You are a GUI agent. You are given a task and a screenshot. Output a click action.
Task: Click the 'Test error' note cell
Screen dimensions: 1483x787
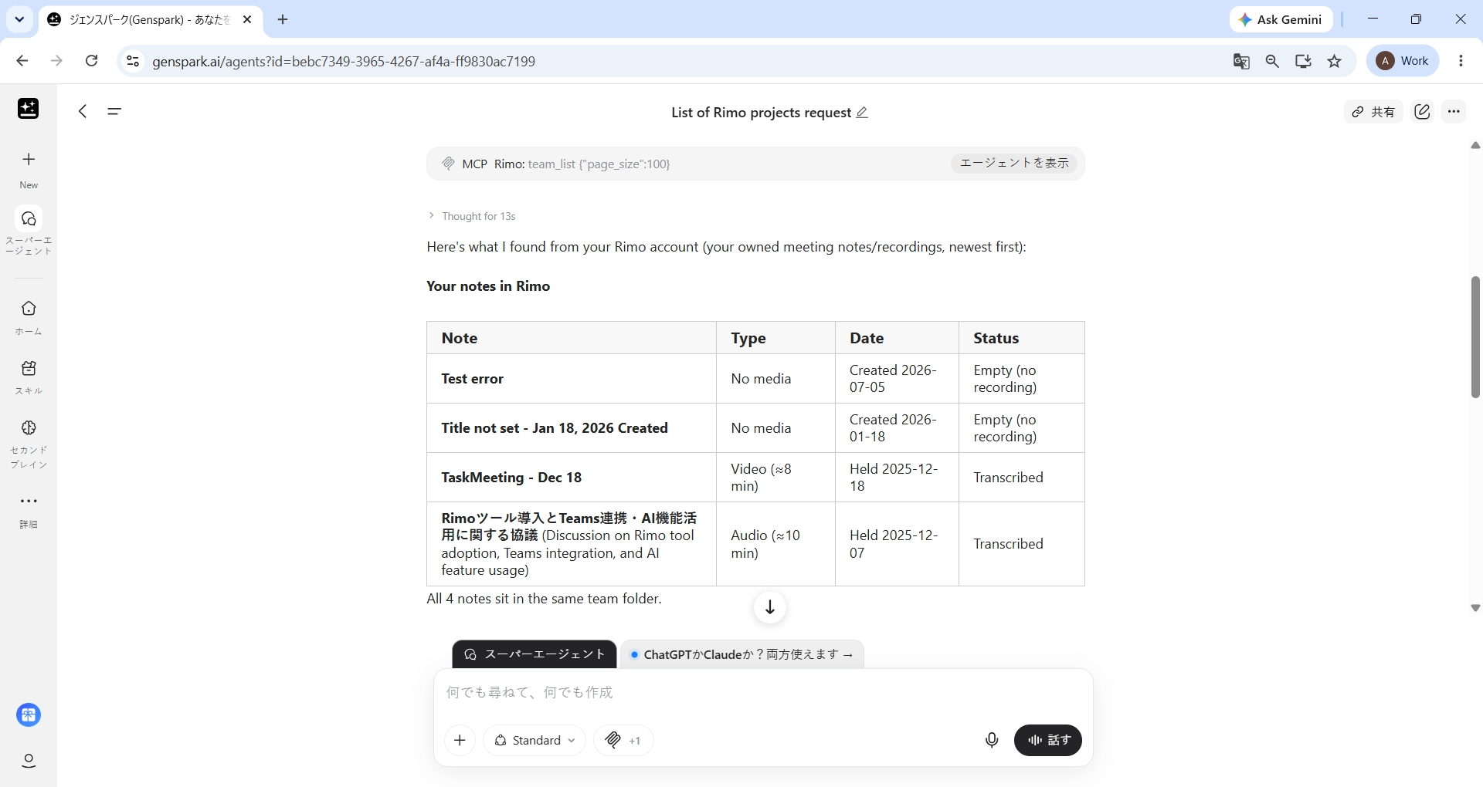coord(572,379)
